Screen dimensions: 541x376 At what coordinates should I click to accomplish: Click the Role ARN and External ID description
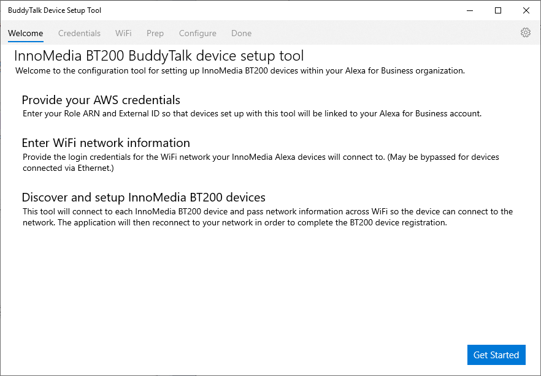pos(252,114)
